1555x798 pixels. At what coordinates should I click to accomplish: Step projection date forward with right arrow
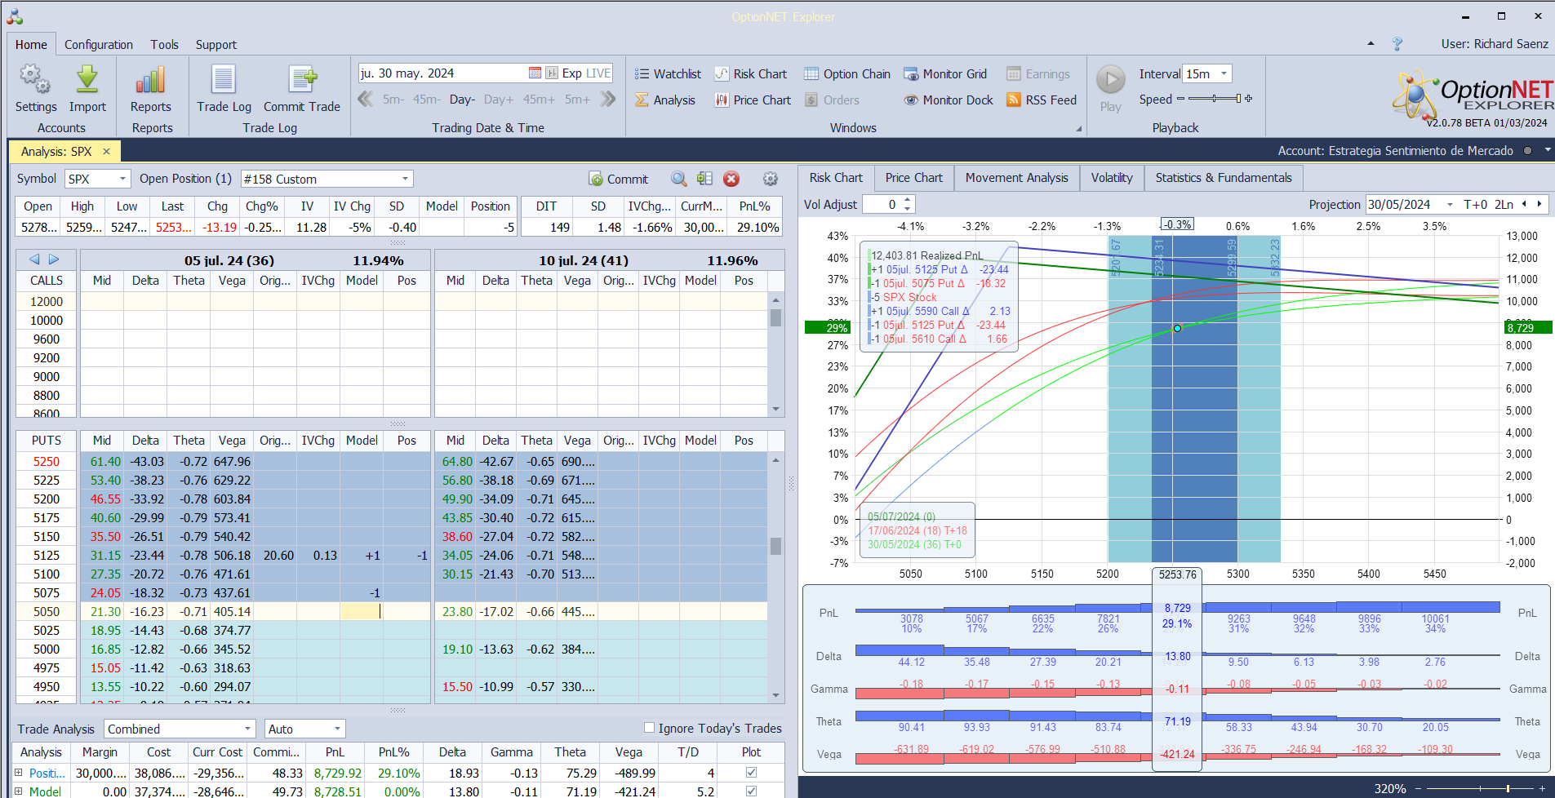pyautogui.click(x=1539, y=205)
